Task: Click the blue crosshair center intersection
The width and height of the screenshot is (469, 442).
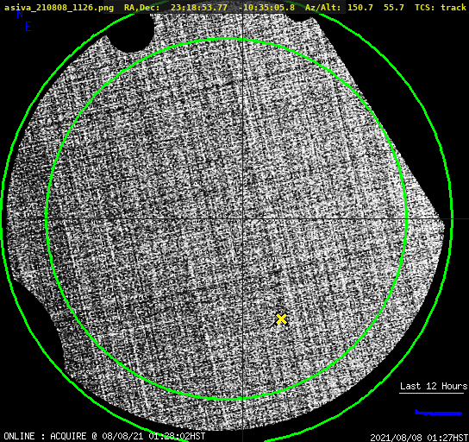Action: pyautogui.click(x=242, y=219)
